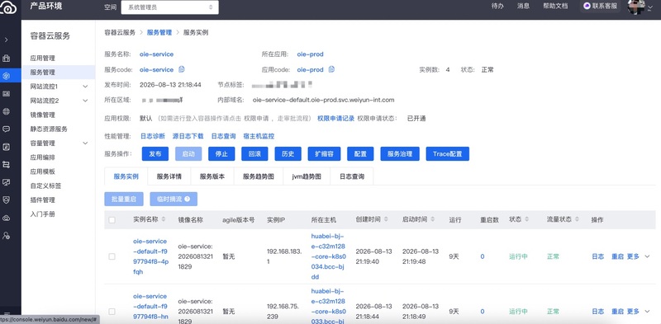Expand the 容量管理 menu
Image resolution: width=661 pixels, height=324 pixels.
tap(85, 143)
